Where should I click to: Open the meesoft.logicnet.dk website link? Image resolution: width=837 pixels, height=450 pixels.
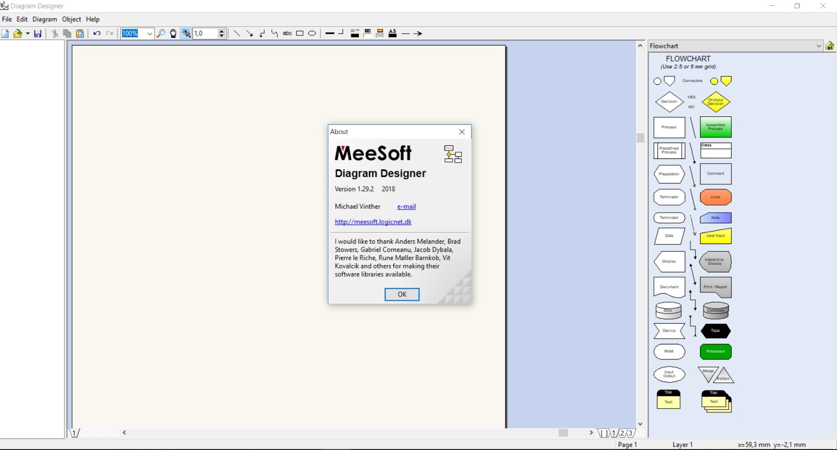373,222
